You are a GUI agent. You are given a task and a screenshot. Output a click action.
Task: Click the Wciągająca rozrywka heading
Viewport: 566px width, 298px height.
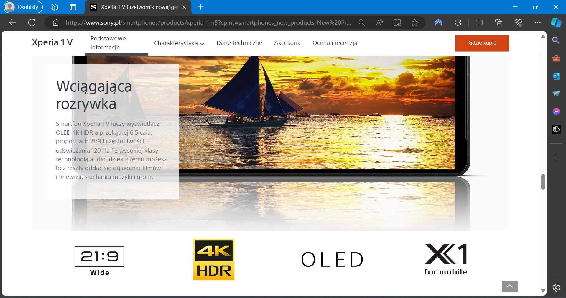pos(94,95)
